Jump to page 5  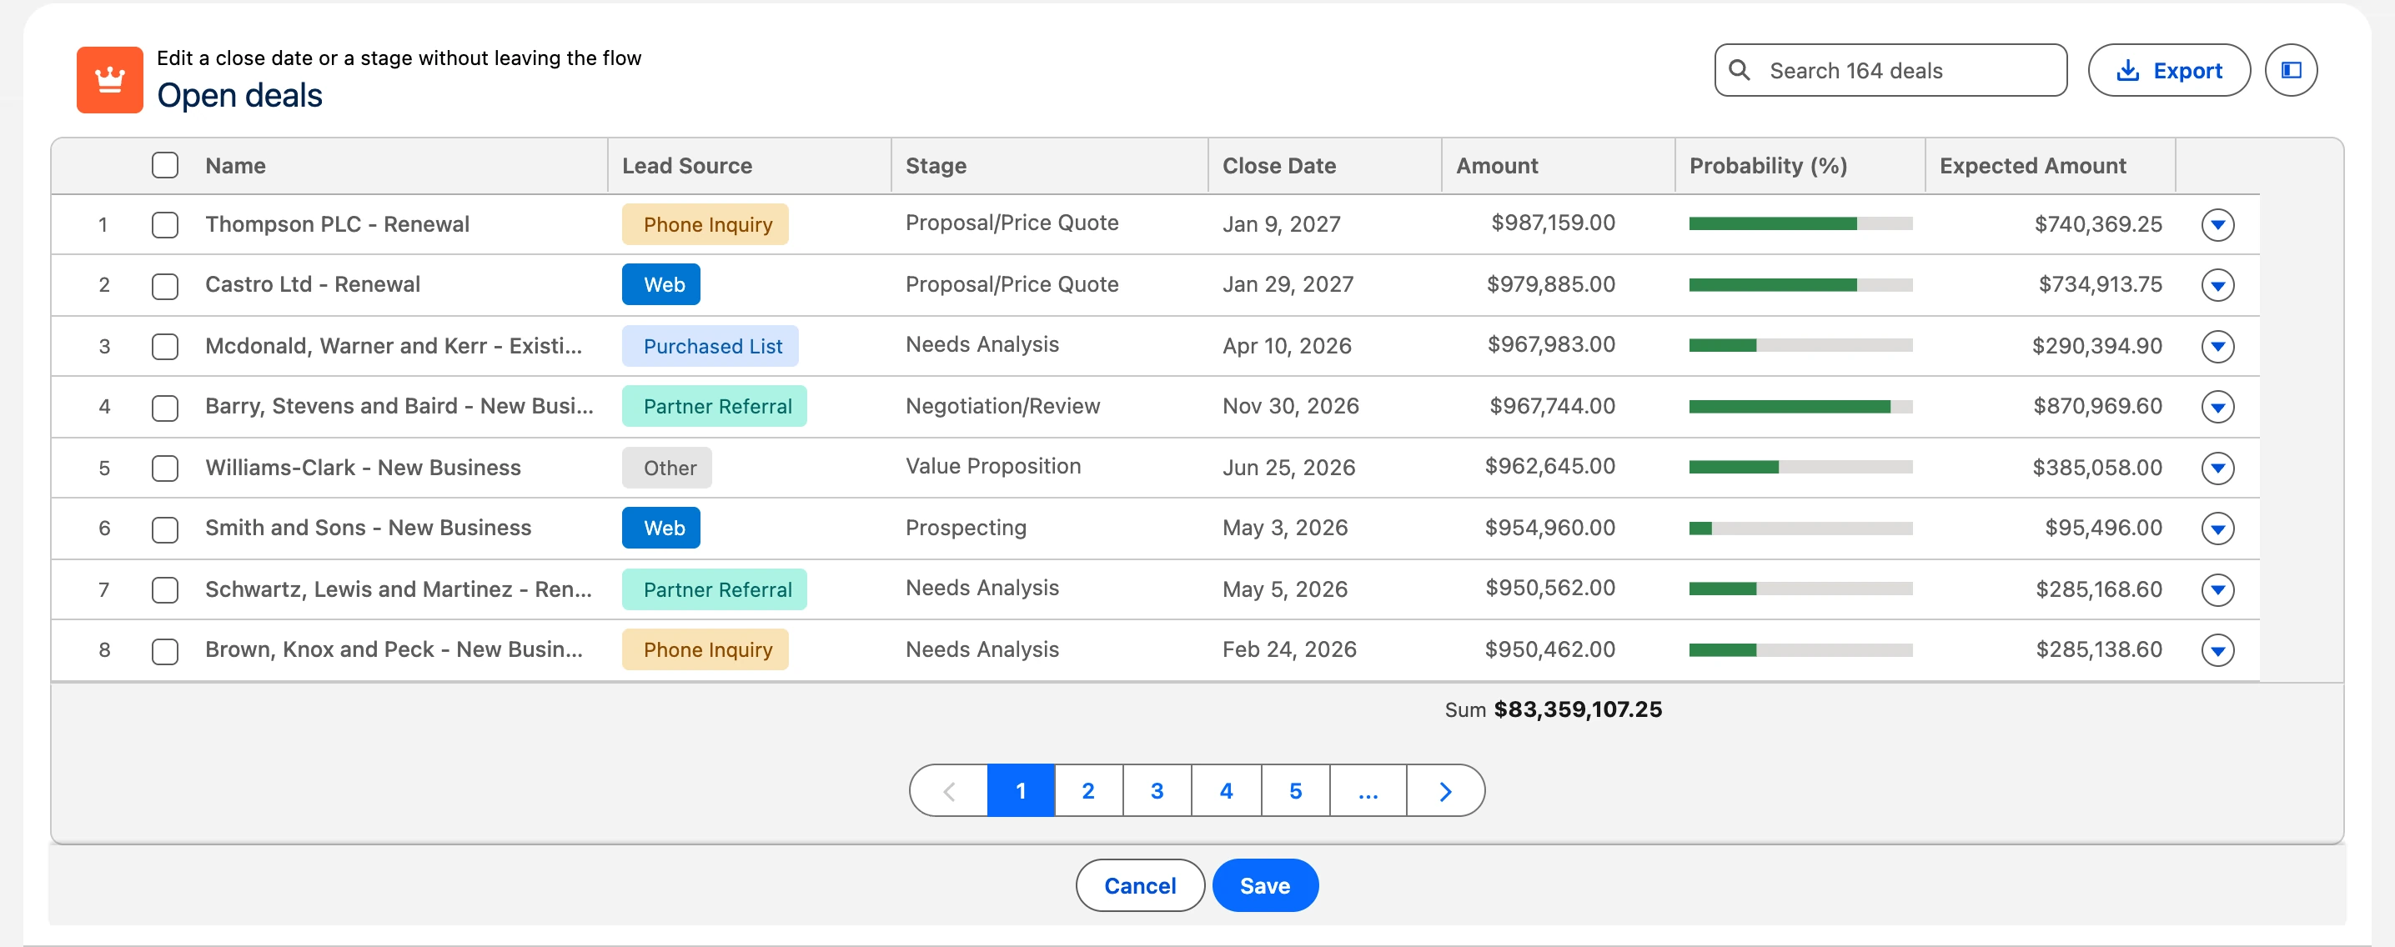point(1295,791)
